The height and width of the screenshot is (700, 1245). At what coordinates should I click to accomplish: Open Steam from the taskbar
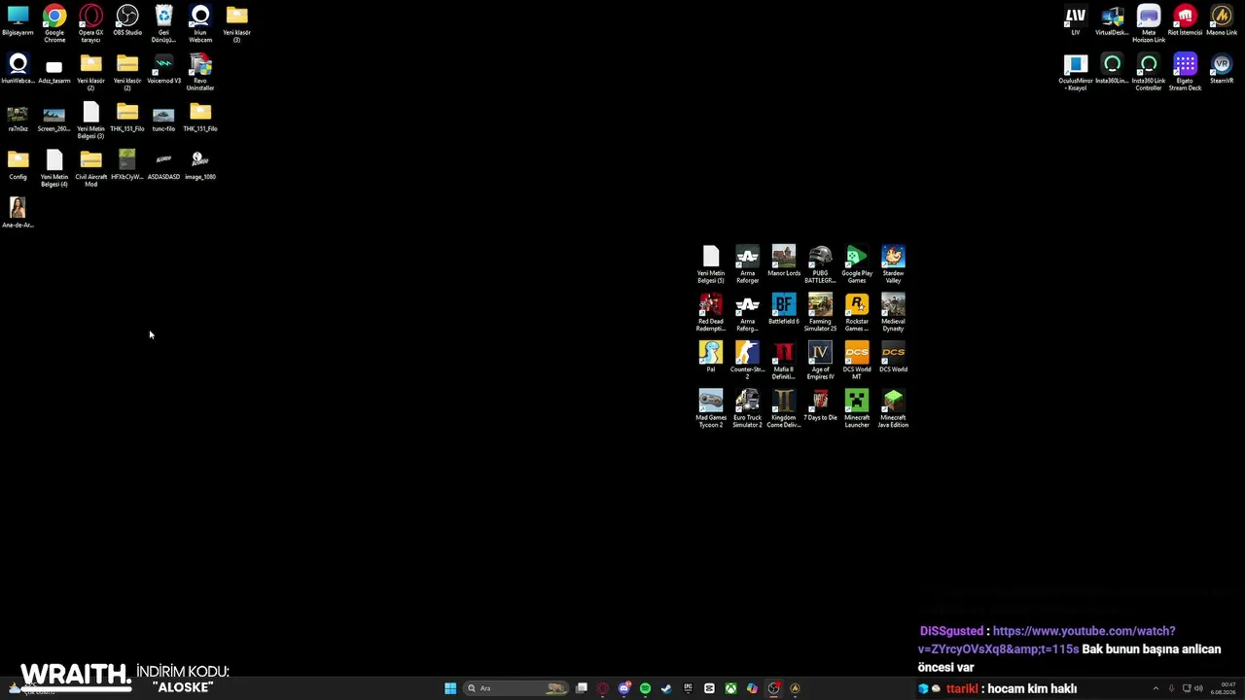pyautogui.click(x=666, y=688)
